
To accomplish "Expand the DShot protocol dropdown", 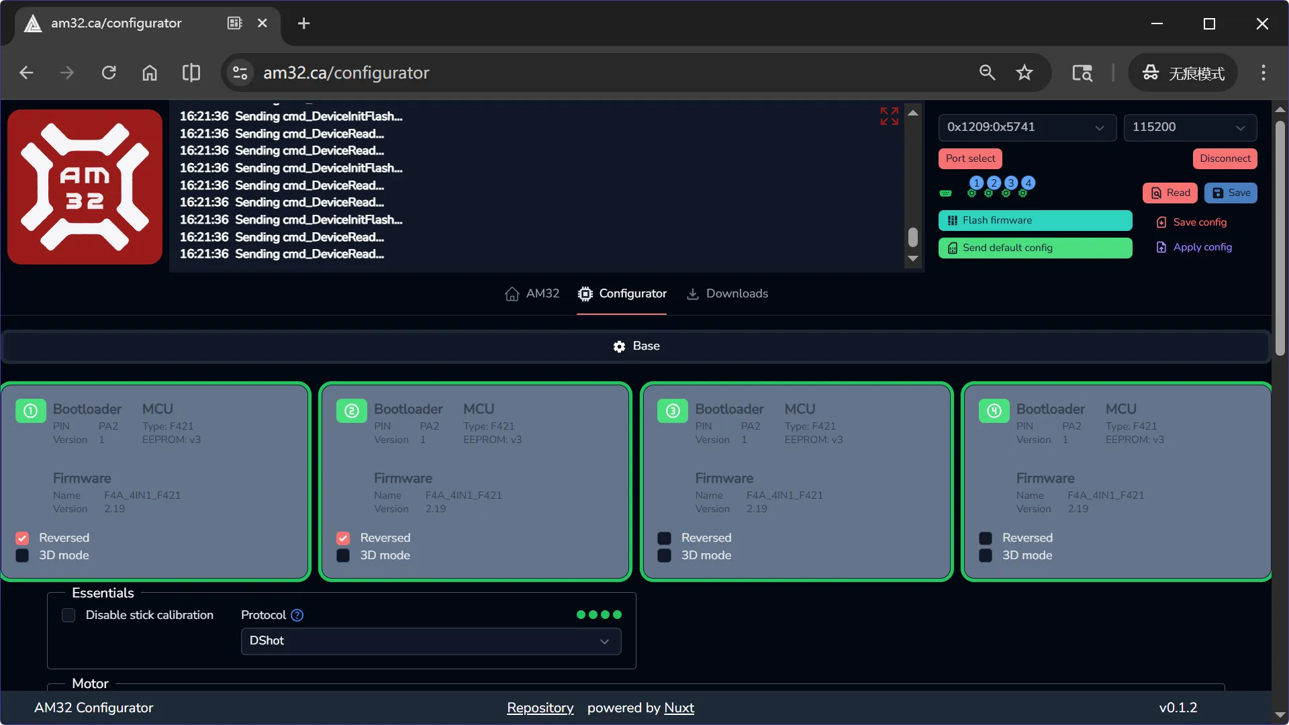I will [430, 641].
